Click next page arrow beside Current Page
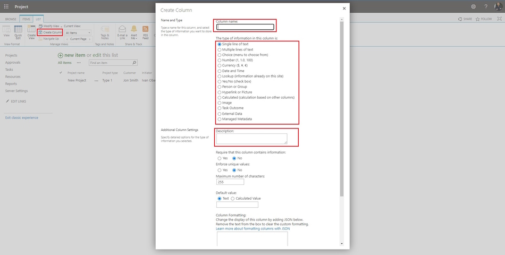The width and height of the screenshot is (505, 255). click(90, 39)
